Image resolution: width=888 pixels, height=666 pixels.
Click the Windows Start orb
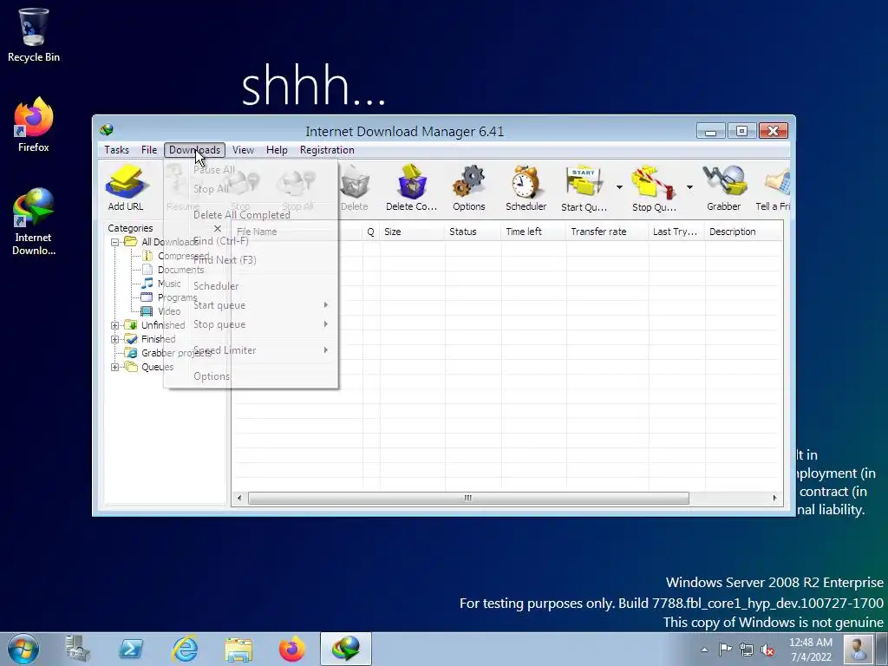23,649
